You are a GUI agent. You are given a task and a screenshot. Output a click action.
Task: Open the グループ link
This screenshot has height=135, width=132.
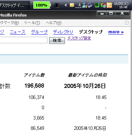[39, 32]
